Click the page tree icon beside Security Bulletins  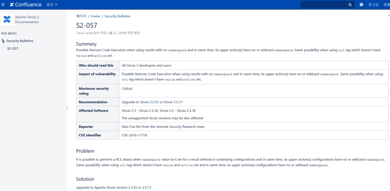pos(3,41)
